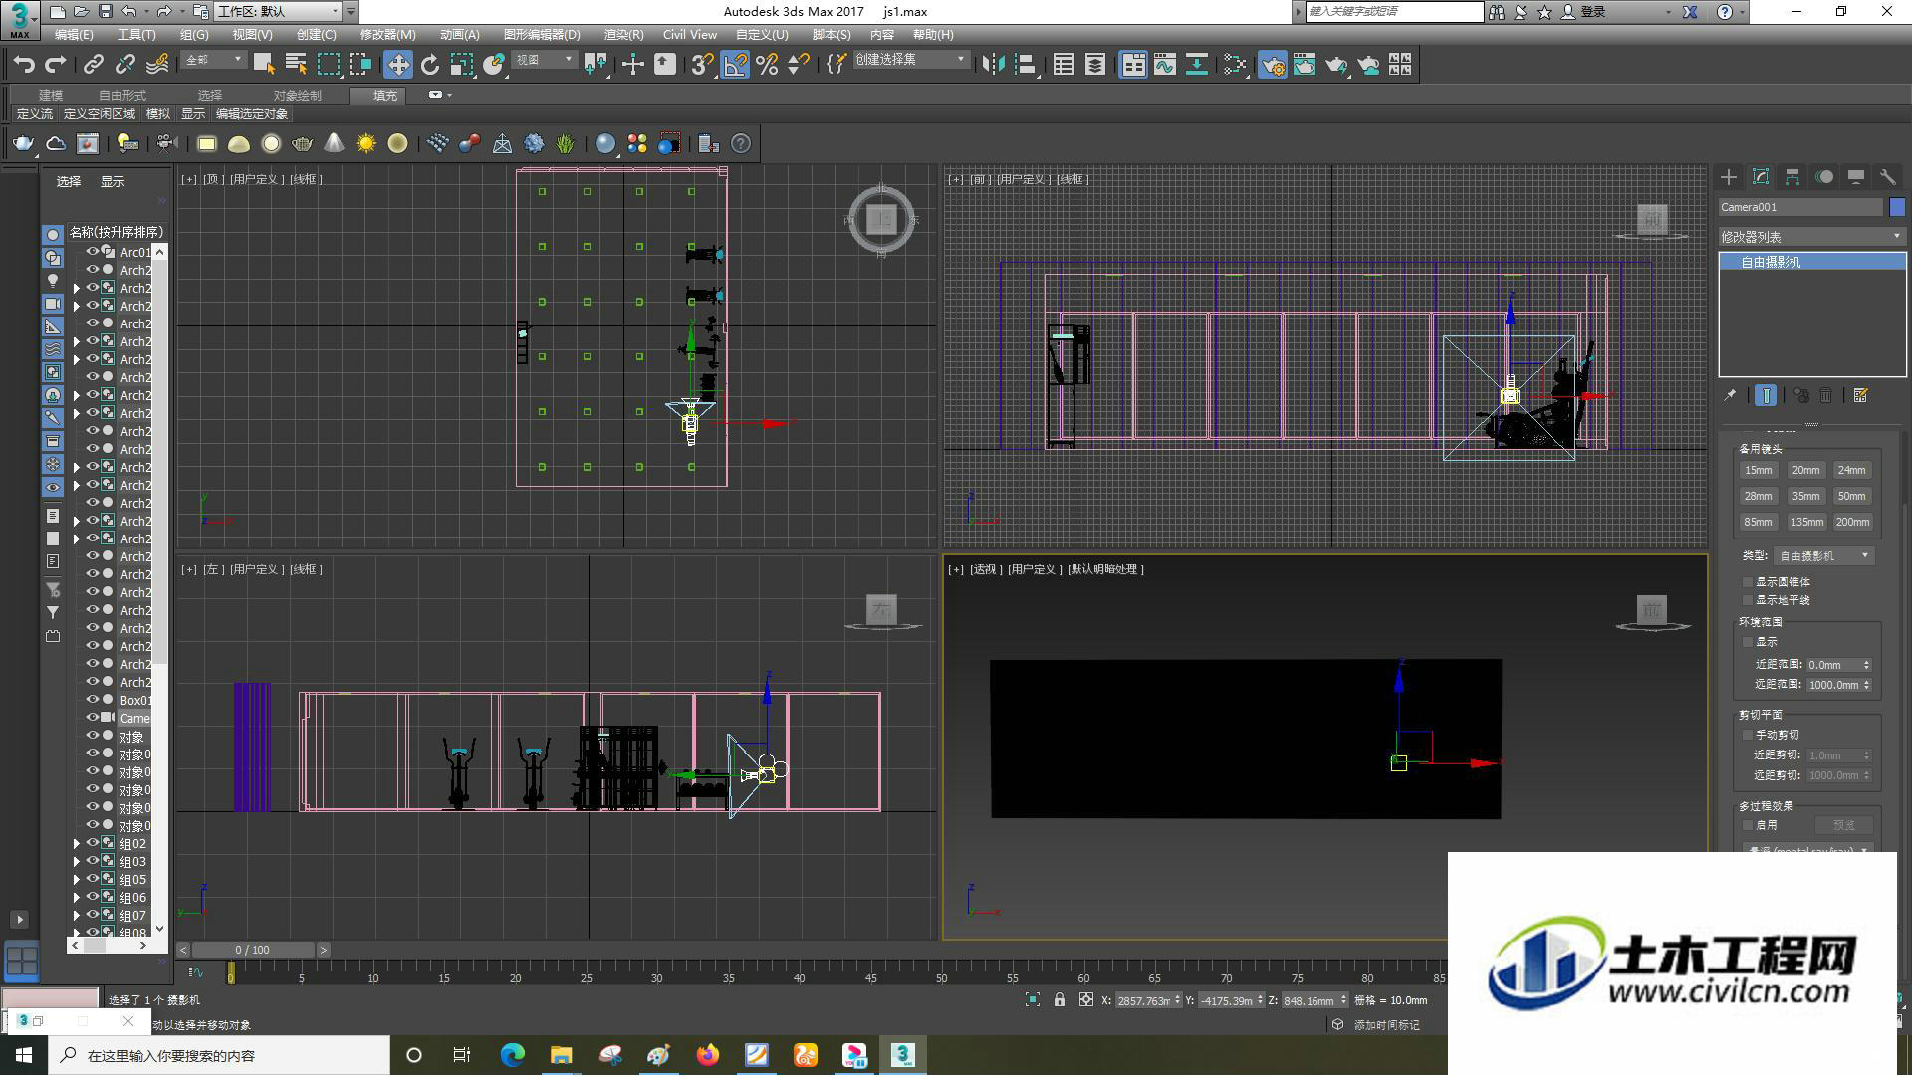Toggle 显示圆锥体 checkbox
1912x1077 pixels.
pyautogui.click(x=1747, y=583)
